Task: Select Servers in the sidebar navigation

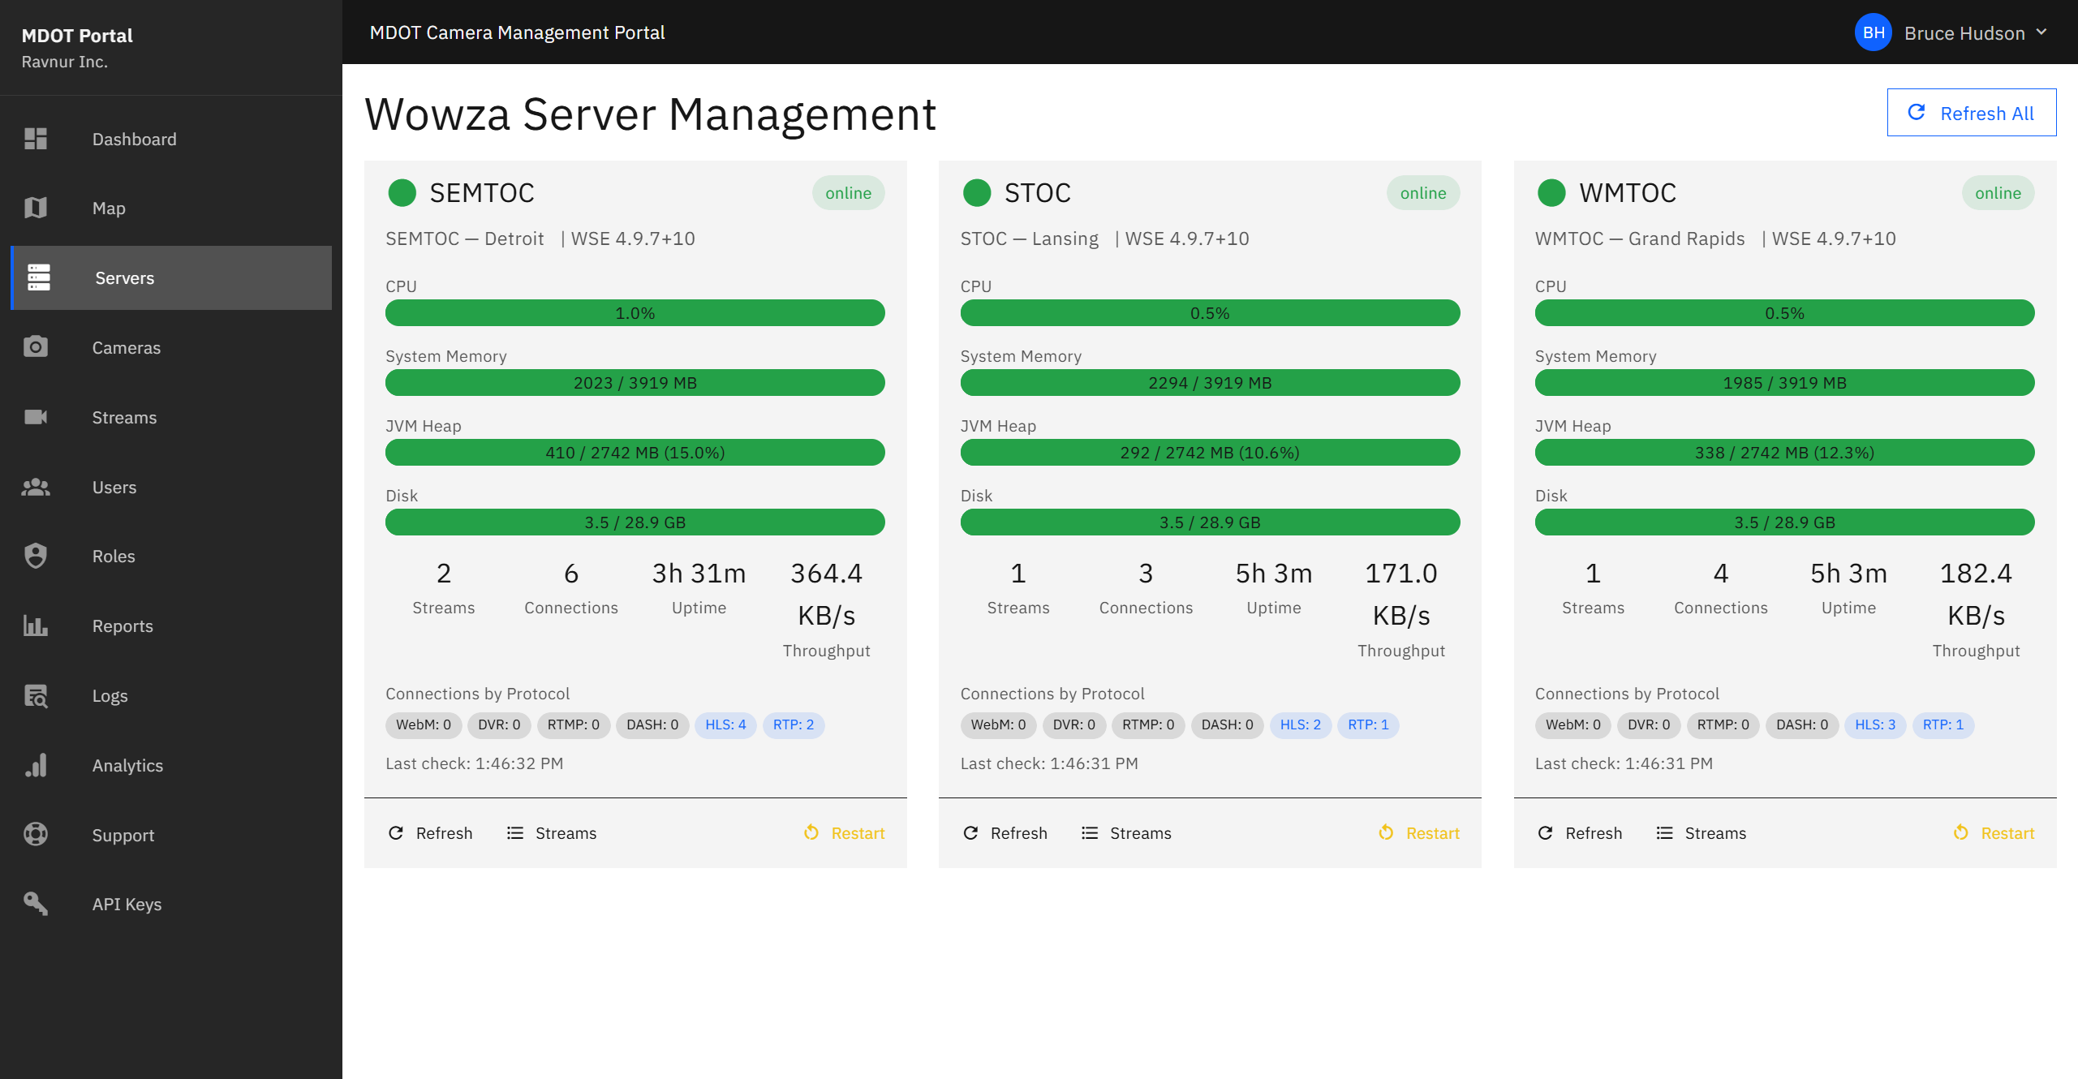Action: [x=124, y=277]
